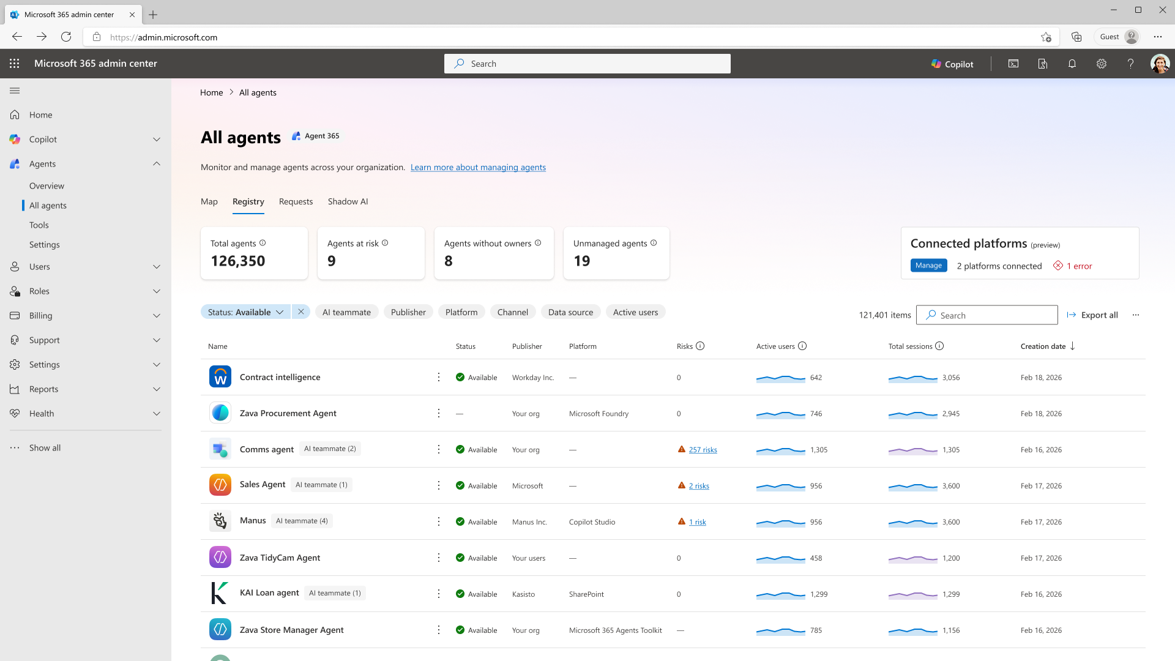Viewport: 1175px width, 661px height.
Task: Expand the Reports nav section
Action: (157, 389)
